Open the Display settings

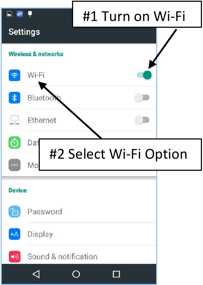(x=79, y=234)
